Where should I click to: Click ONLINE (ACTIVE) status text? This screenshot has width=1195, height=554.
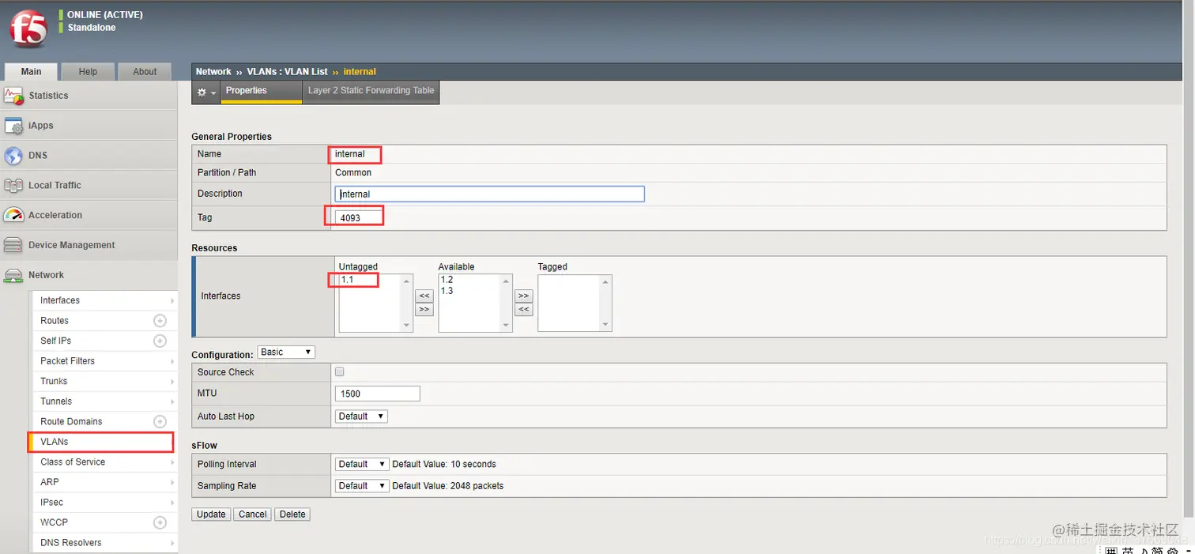tap(105, 15)
